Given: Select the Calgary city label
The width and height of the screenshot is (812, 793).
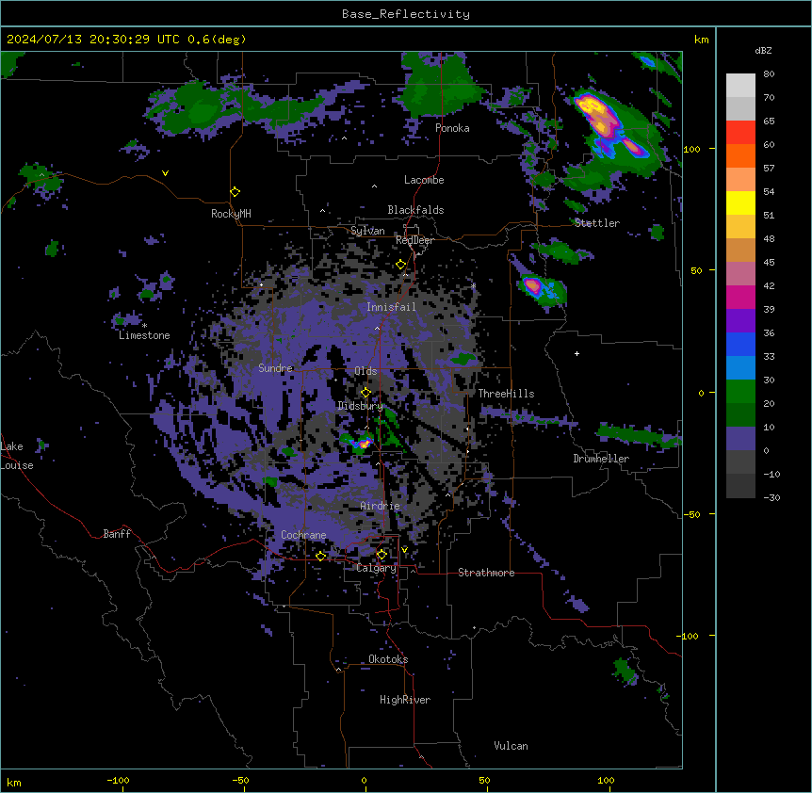Looking at the screenshot, I should pos(376,568).
